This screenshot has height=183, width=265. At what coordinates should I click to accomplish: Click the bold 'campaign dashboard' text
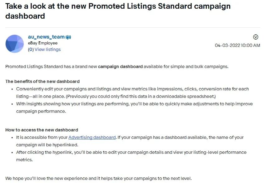point(120,66)
